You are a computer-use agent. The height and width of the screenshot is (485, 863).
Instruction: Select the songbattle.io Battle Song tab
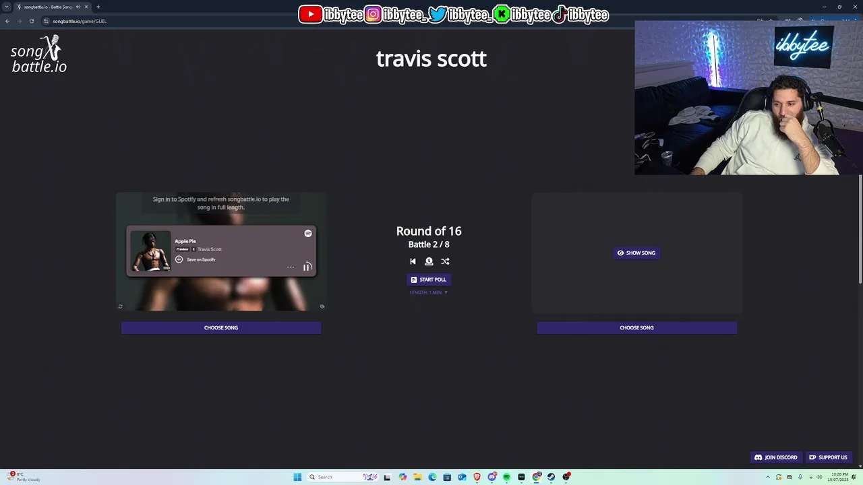[x=53, y=7]
